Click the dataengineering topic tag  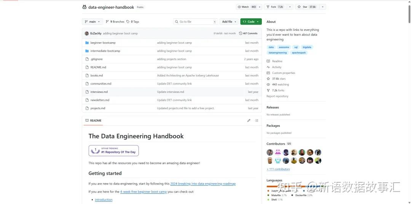[277, 53]
